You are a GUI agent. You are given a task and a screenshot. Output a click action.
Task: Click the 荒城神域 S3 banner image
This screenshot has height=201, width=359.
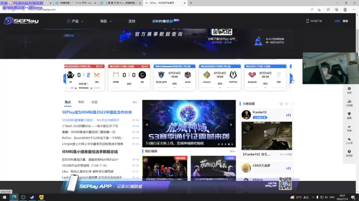189,124
